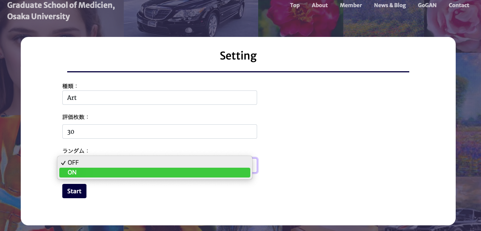Go to the Contact page
The height and width of the screenshot is (231, 481).
[459, 5]
